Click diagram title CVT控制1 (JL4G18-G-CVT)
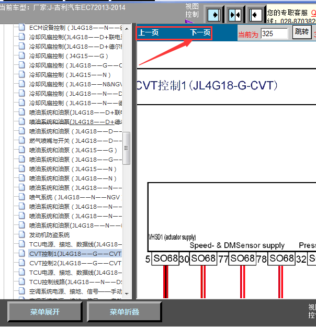This screenshot has height=327, width=316. click(207, 85)
